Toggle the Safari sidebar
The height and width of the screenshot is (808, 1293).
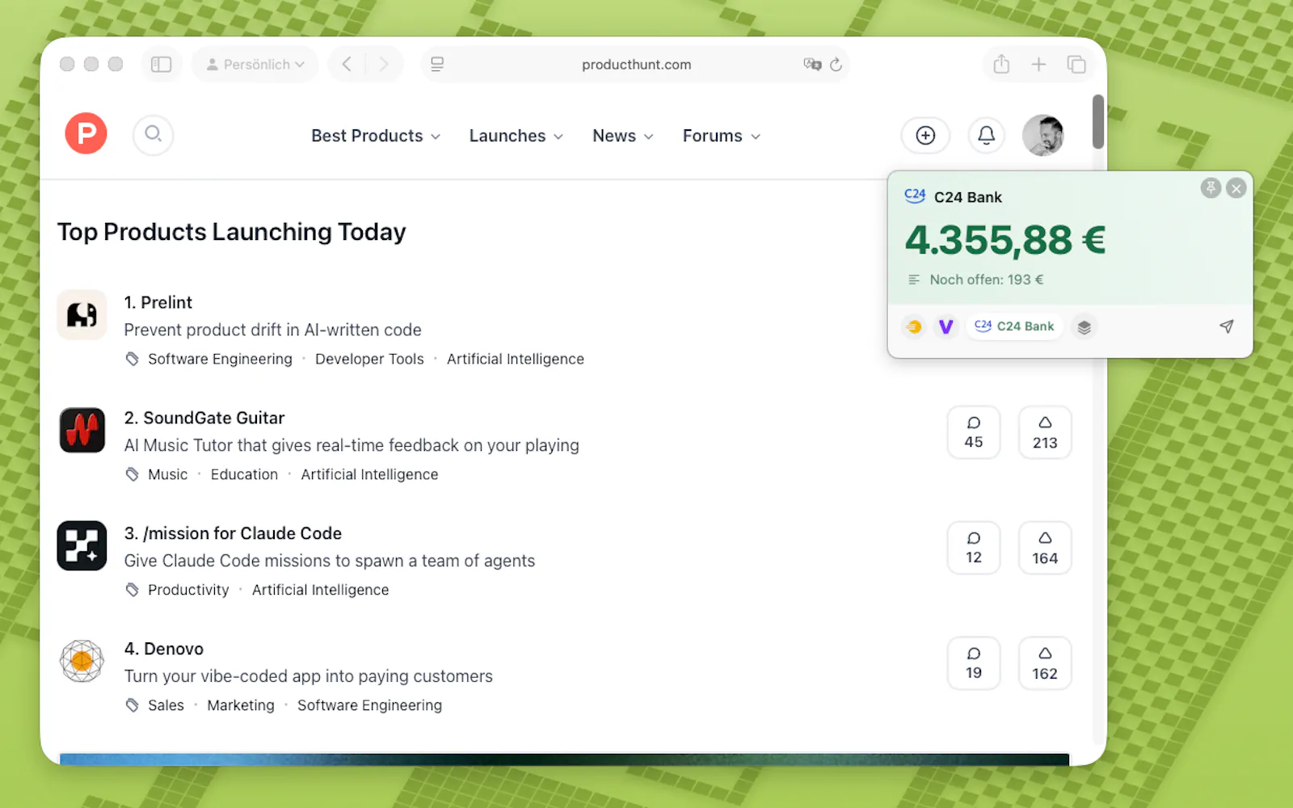[x=162, y=64]
